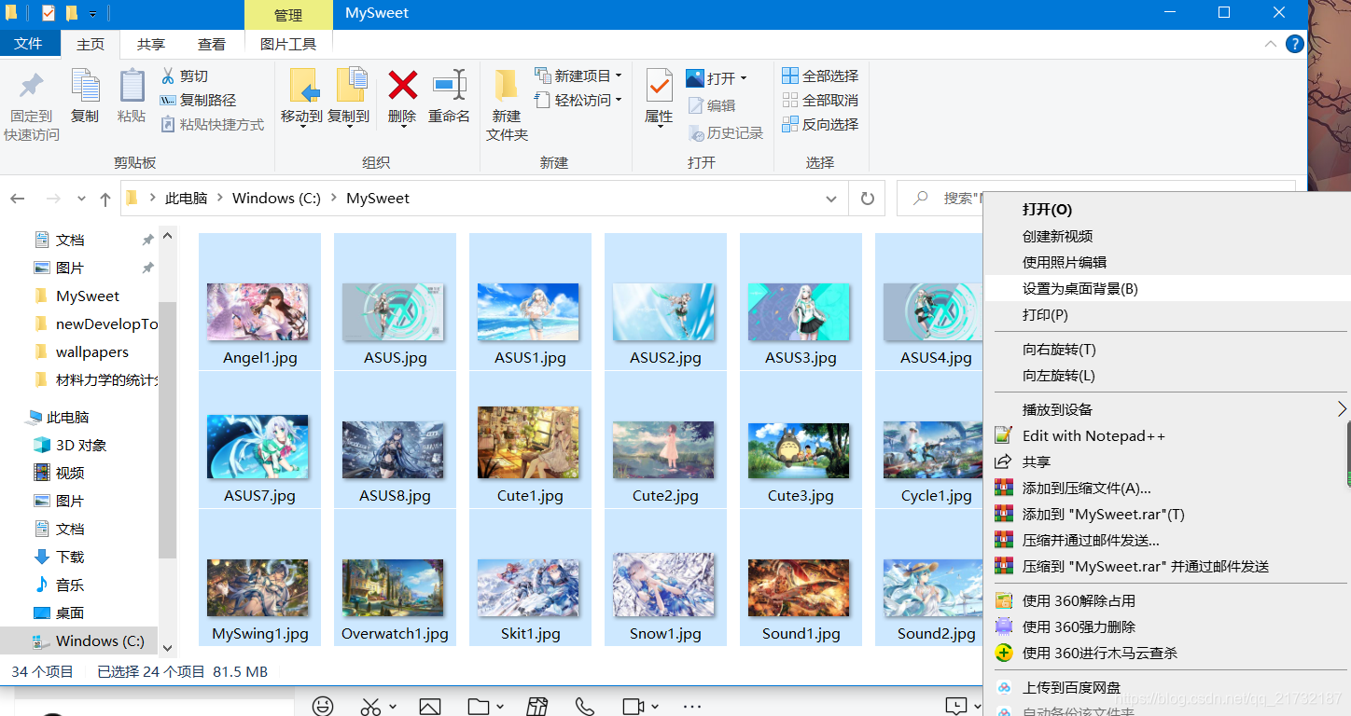Click the Copy (复制) ribbon icon
Image resolution: width=1351 pixels, height=716 pixels.
(x=85, y=87)
